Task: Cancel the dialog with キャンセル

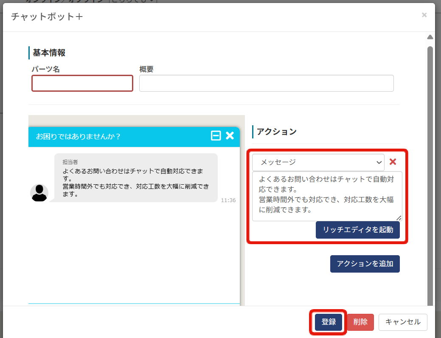Action: pyautogui.click(x=402, y=322)
